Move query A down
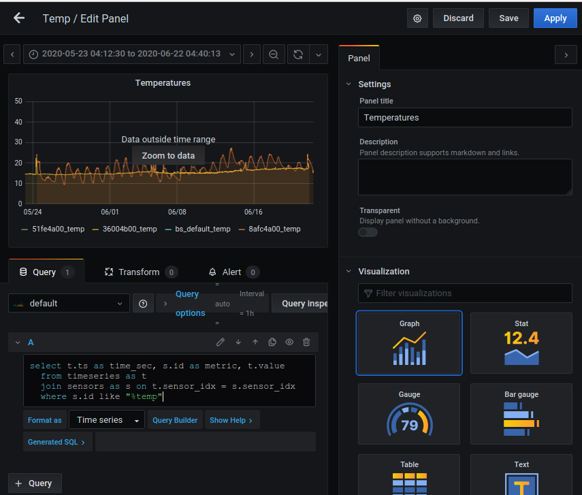 point(238,342)
